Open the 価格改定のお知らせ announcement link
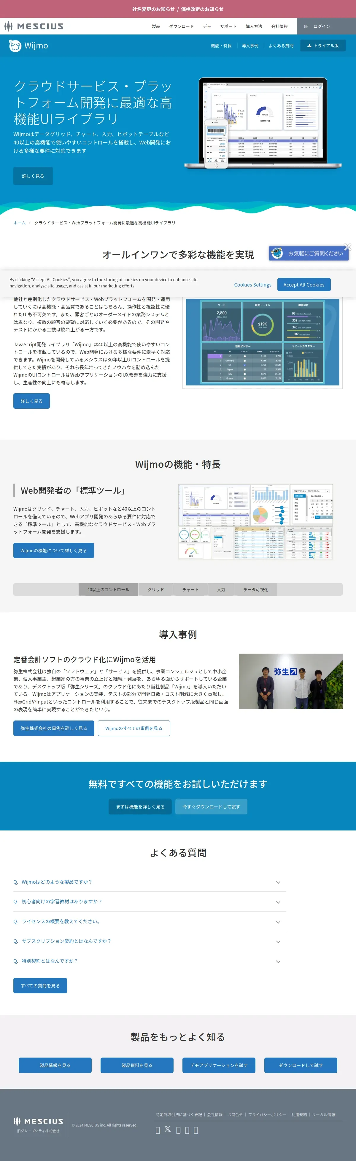Screen dimensions: 356x1161 (202, 9)
